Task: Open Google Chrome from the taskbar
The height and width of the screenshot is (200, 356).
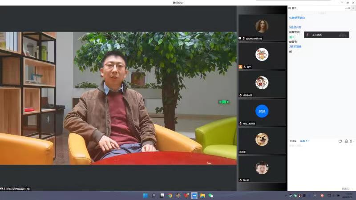Action: tap(170, 196)
